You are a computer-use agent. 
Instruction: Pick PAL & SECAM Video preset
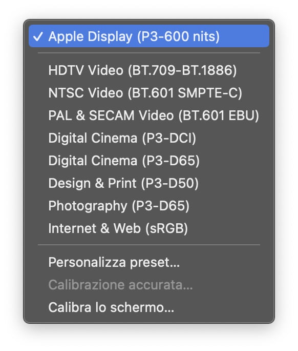point(149,115)
